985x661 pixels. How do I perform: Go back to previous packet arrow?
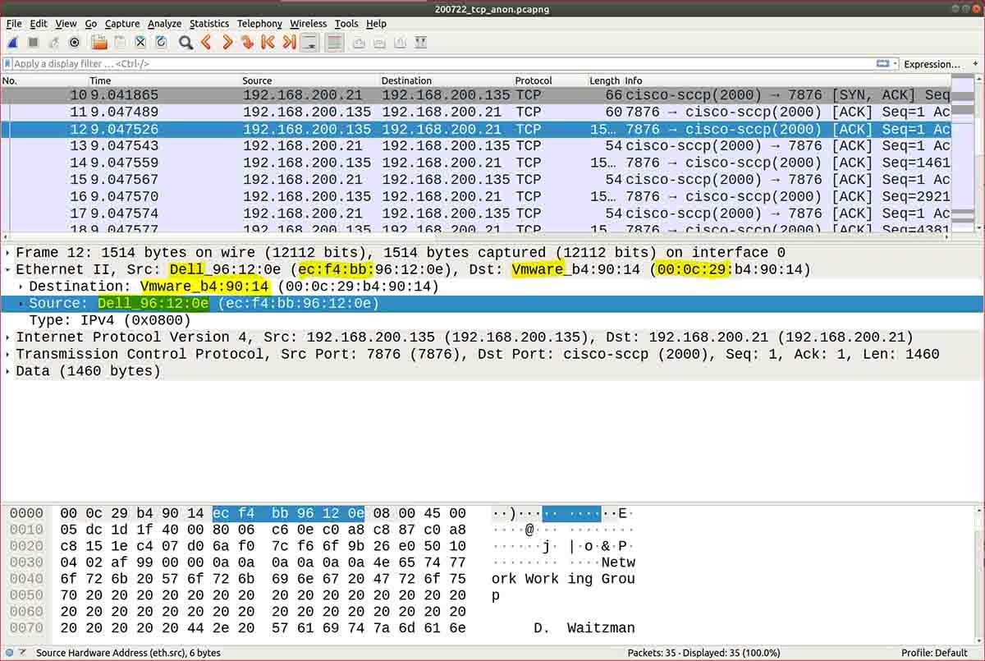click(x=206, y=43)
